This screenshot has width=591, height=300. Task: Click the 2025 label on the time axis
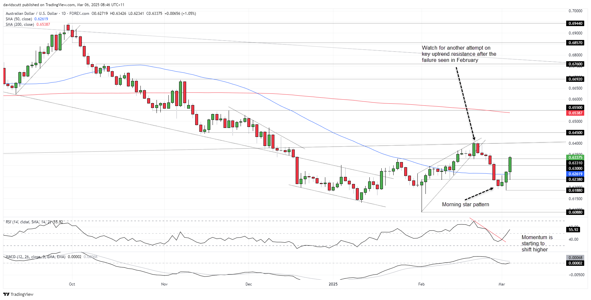tap(333, 284)
